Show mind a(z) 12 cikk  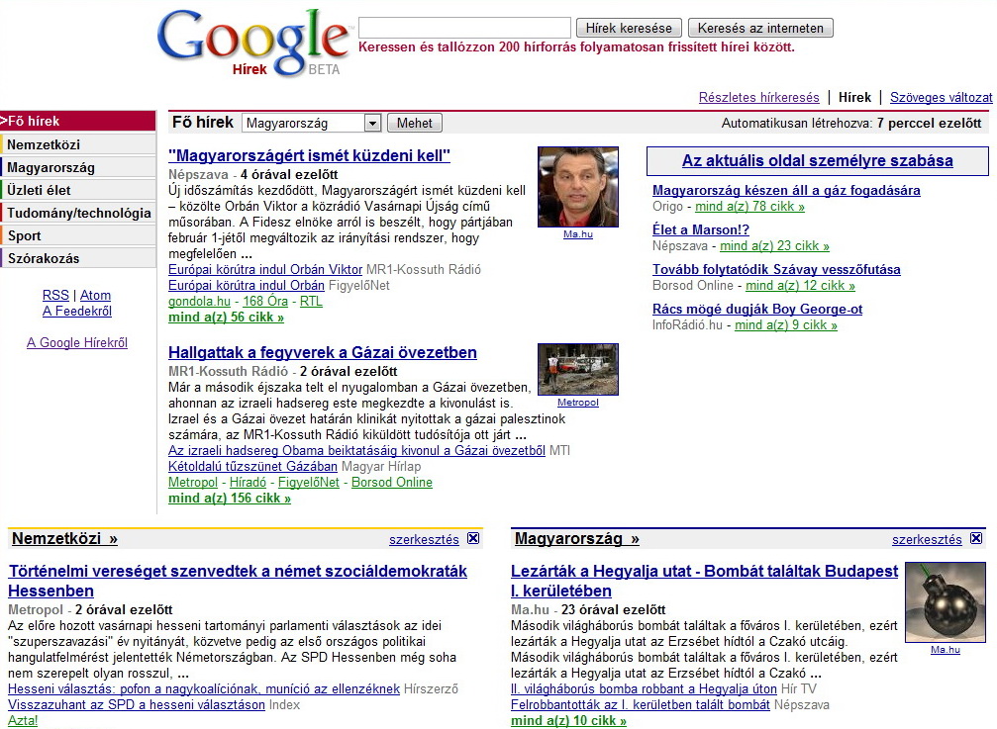(801, 285)
